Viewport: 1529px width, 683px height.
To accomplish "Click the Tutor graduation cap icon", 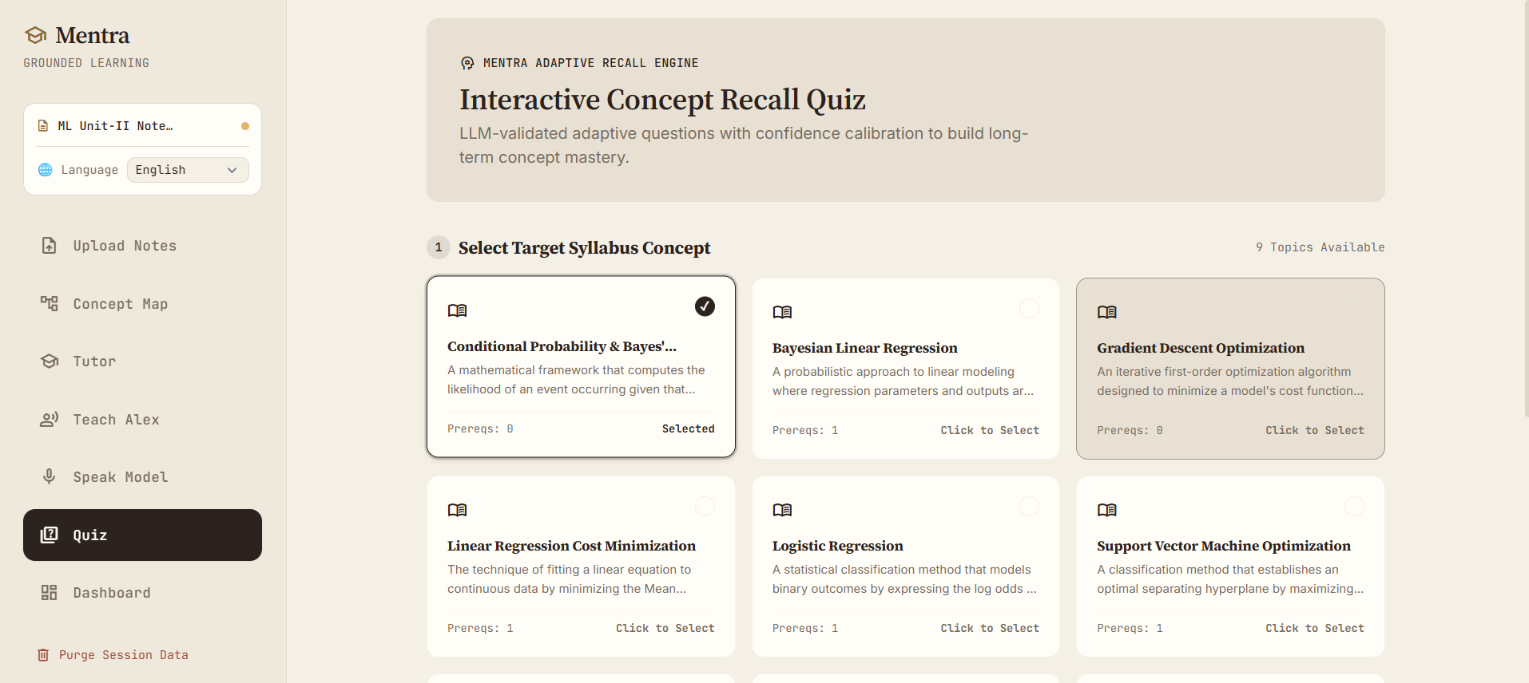I will 50,361.
